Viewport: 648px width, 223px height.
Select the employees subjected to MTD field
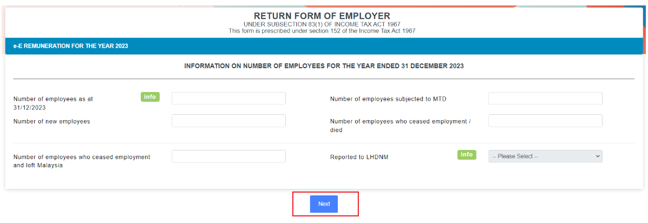[545, 99]
